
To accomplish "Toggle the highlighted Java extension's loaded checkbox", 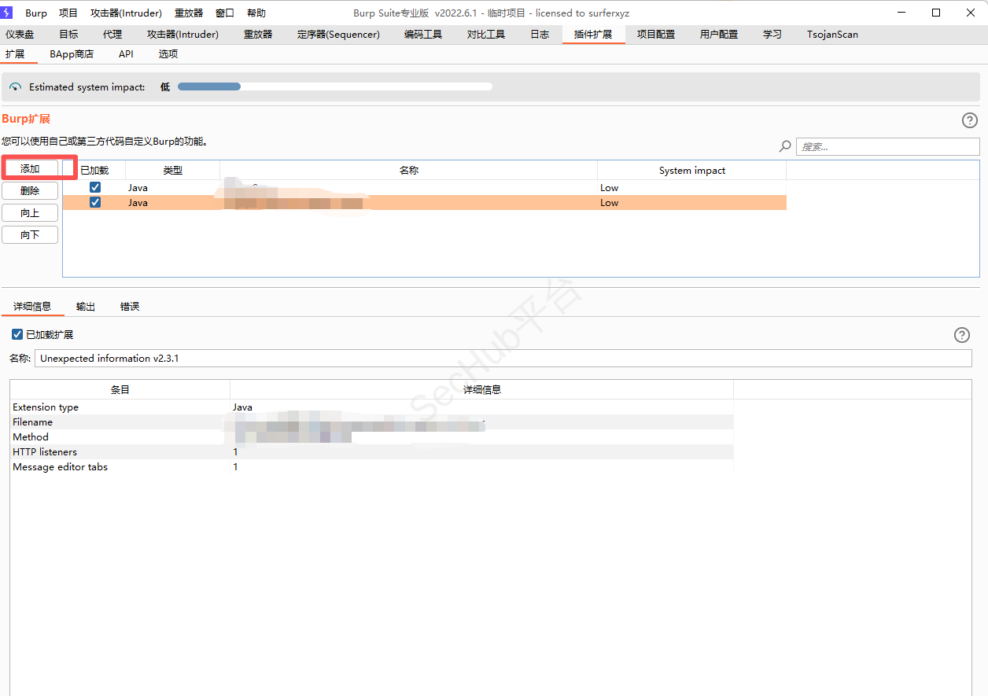I will pos(95,203).
